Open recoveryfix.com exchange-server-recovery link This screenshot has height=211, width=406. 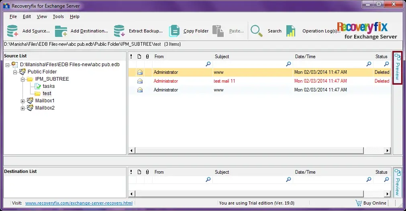pos(79,203)
